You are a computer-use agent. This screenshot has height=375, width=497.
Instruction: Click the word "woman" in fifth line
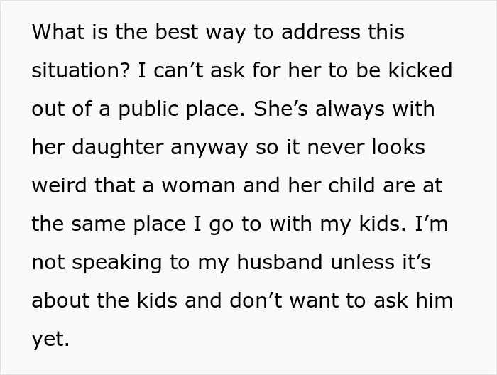point(198,185)
